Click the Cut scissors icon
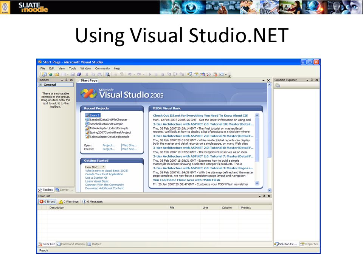 click(x=87, y=74)
